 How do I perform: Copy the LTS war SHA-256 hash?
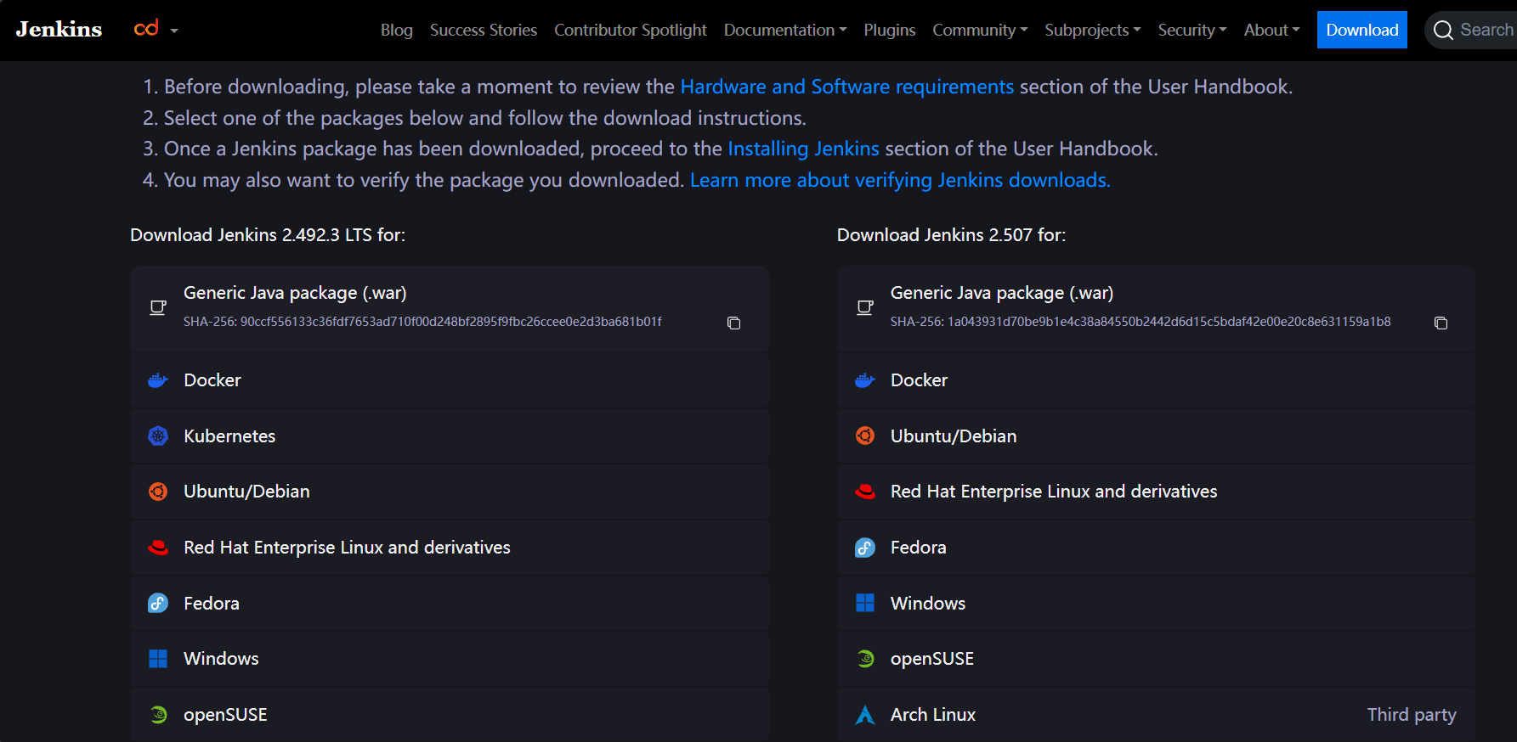(734, 323)
